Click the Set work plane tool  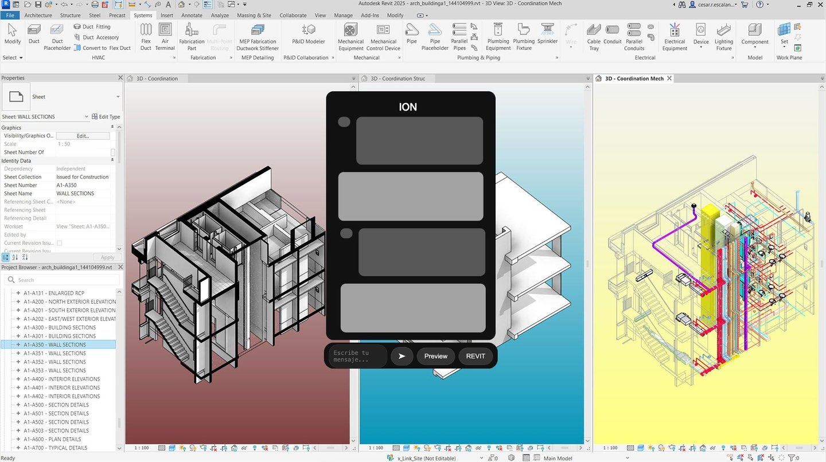(x=784, y=34)
